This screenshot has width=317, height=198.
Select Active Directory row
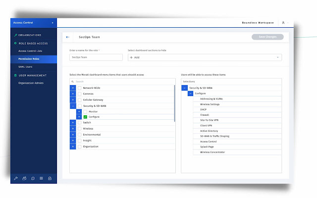237,131
